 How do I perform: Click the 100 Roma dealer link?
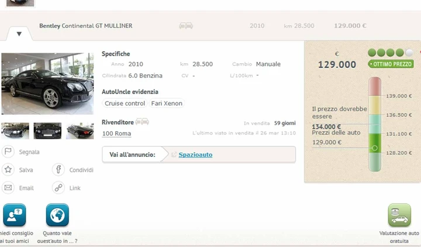(116, 133)
